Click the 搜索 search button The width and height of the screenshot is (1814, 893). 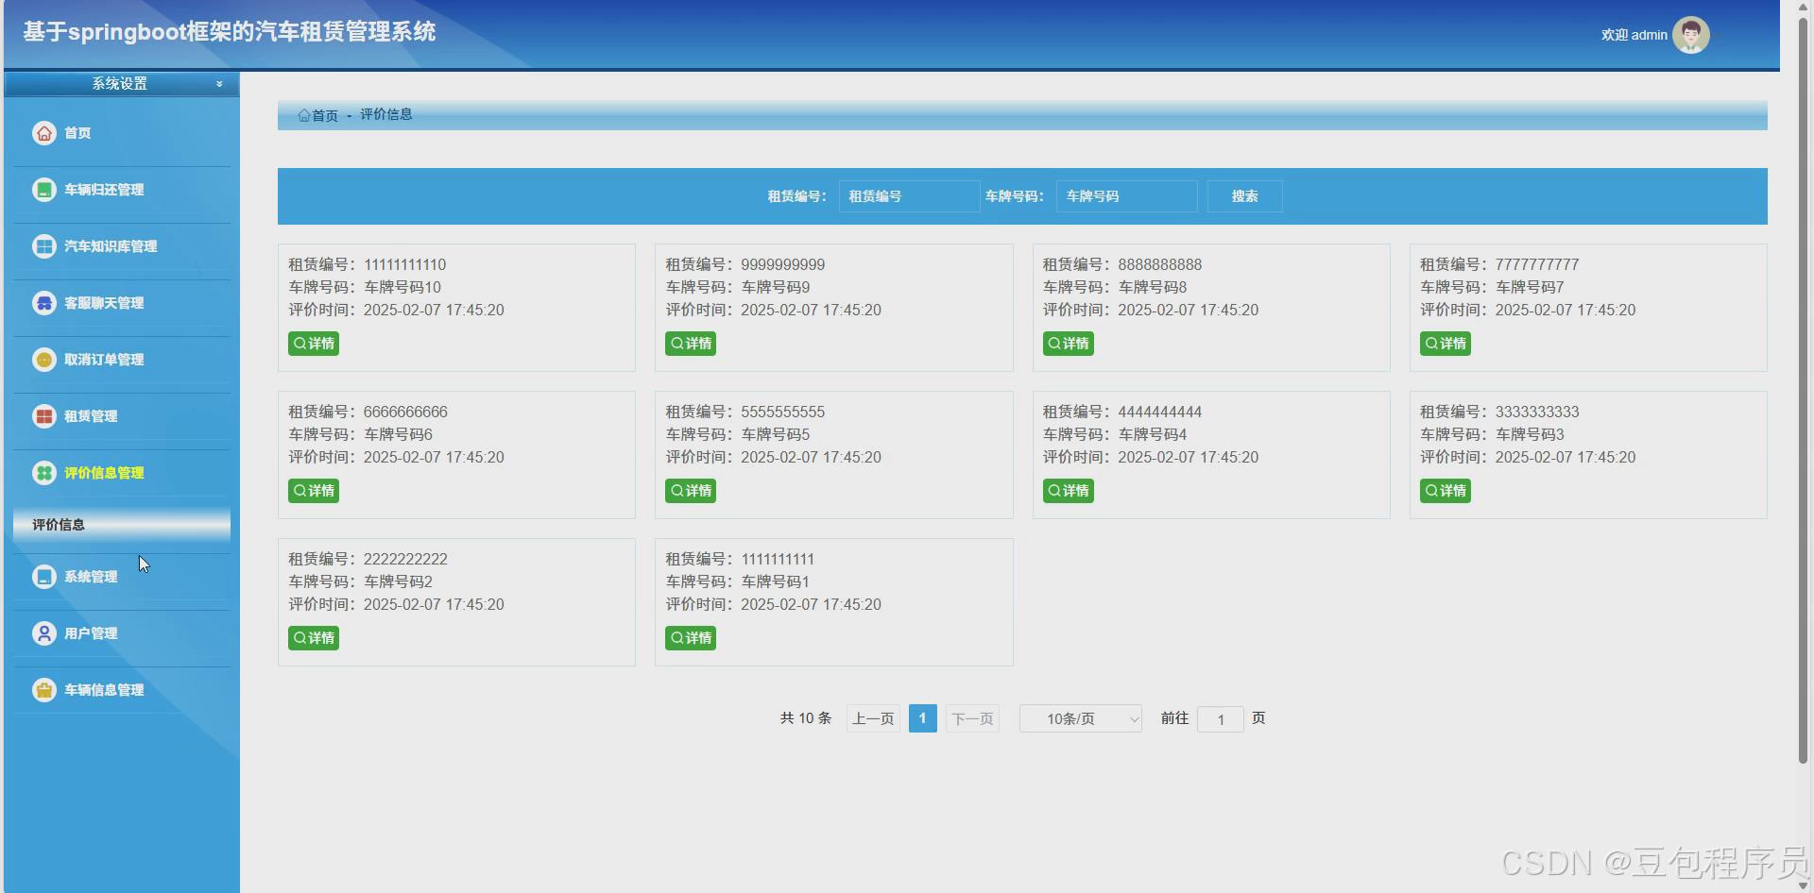[1244, 196]
